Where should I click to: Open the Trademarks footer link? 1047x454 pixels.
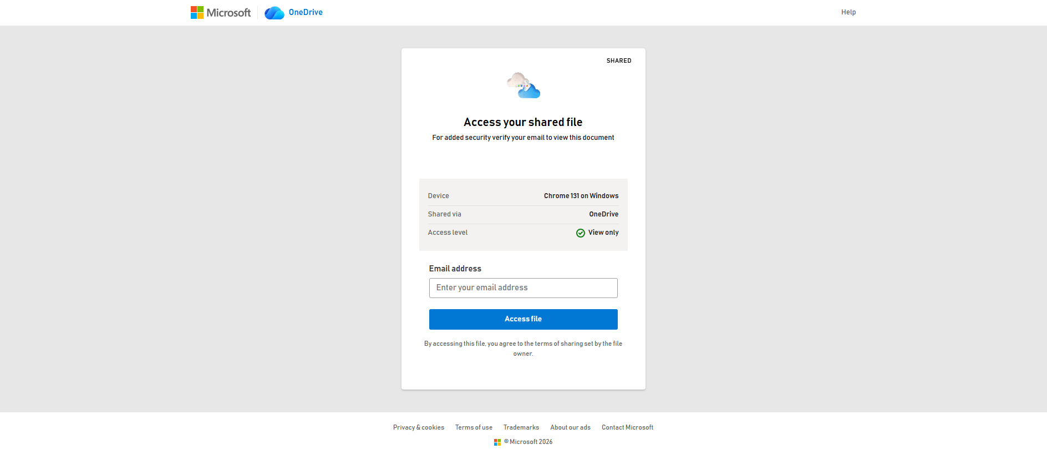tap(521, 427)
